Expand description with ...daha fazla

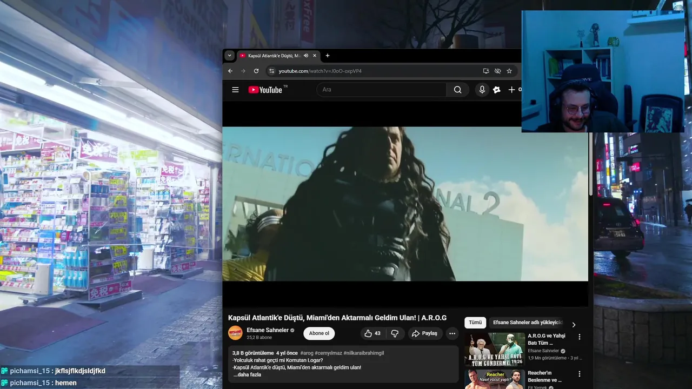[248, 374]
